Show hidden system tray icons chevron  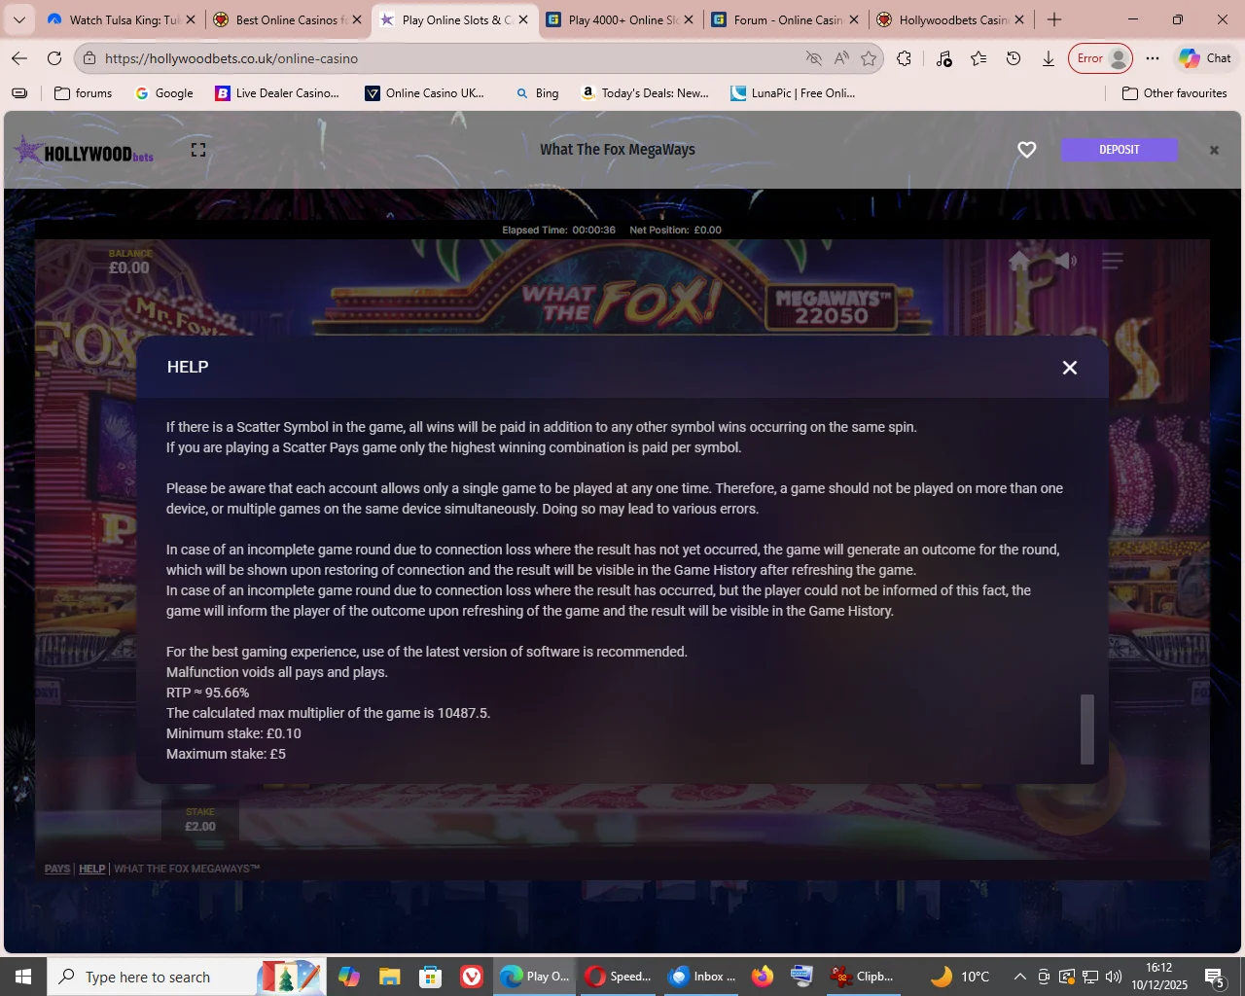pos(1019,977)
